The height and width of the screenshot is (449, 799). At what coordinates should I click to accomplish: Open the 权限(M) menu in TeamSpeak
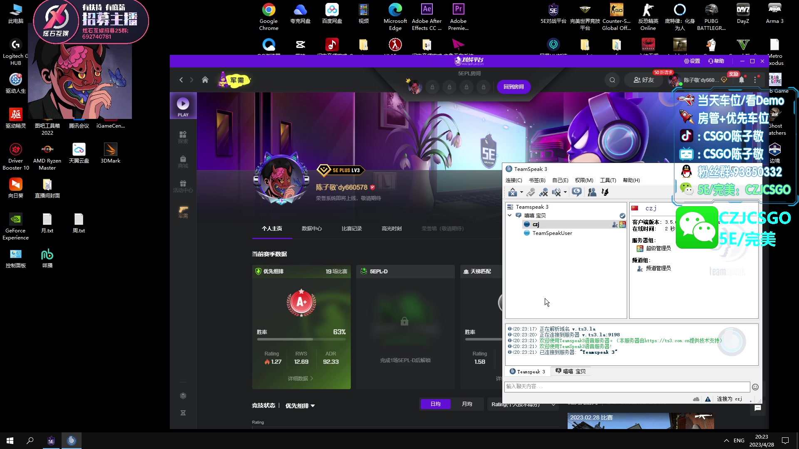[x=584, y=180]
